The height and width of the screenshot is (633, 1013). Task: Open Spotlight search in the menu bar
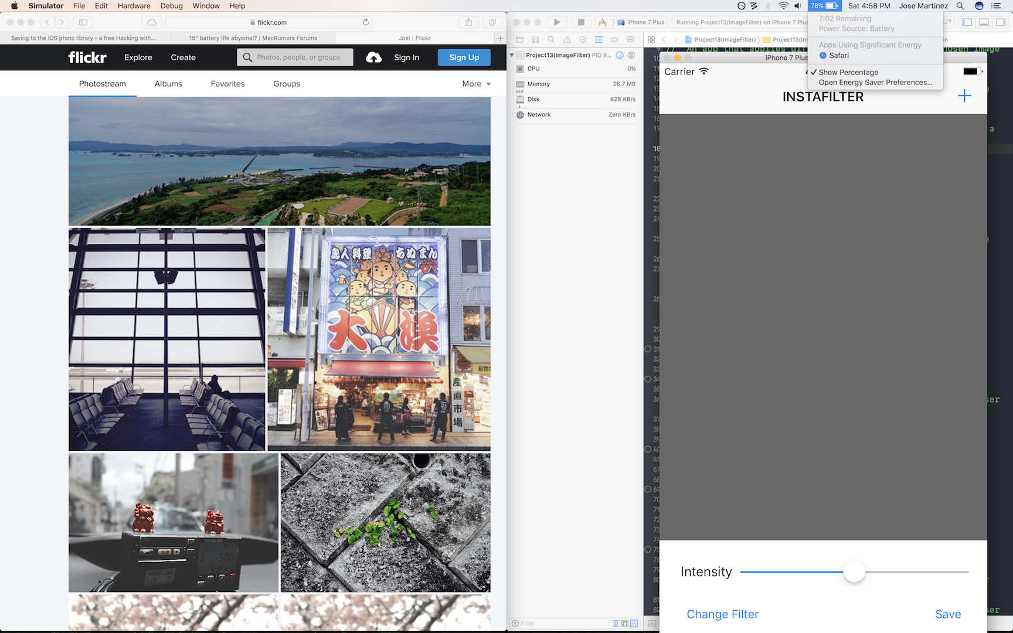pos(960,6)
